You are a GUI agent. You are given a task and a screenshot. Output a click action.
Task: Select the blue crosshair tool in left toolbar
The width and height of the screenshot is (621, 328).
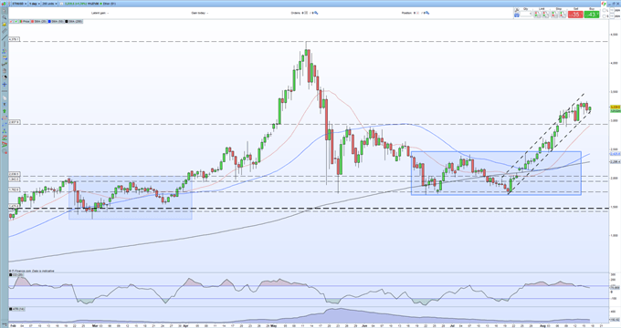pos(5,84)
